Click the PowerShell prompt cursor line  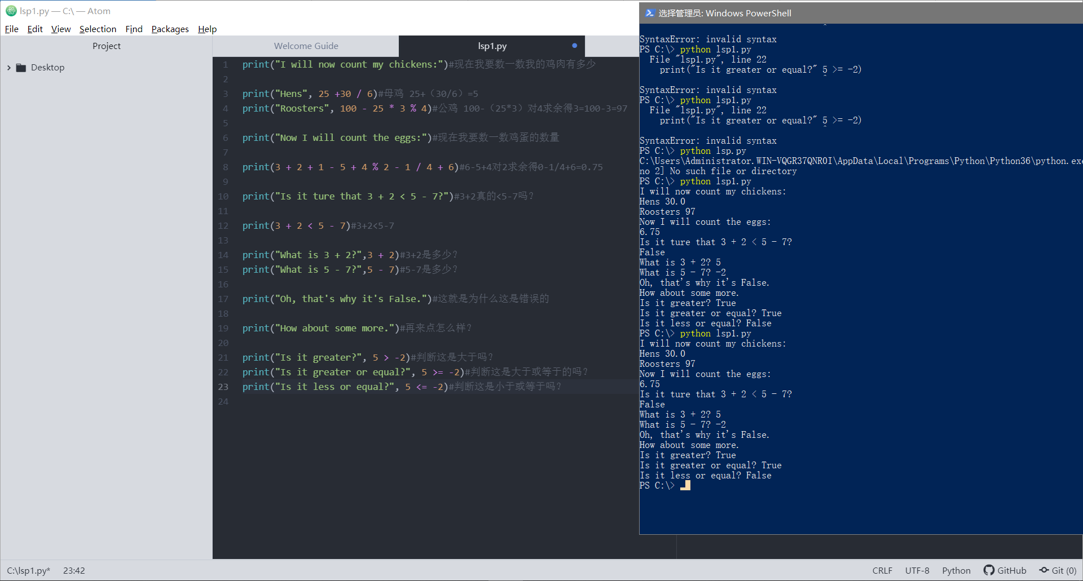[x=664, y=486]
